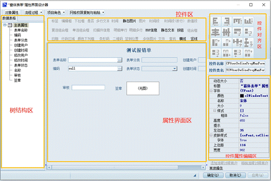Select 表单状态 in the tree

click(21, 65)
